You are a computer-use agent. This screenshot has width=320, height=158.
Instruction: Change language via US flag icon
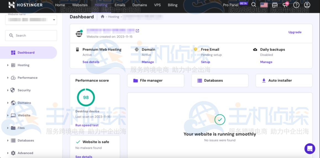coord(264,5)
